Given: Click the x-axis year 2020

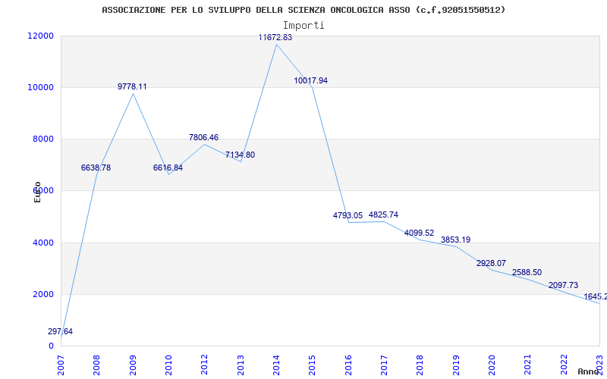Looking at the screenshot, I should coord(492,365).
